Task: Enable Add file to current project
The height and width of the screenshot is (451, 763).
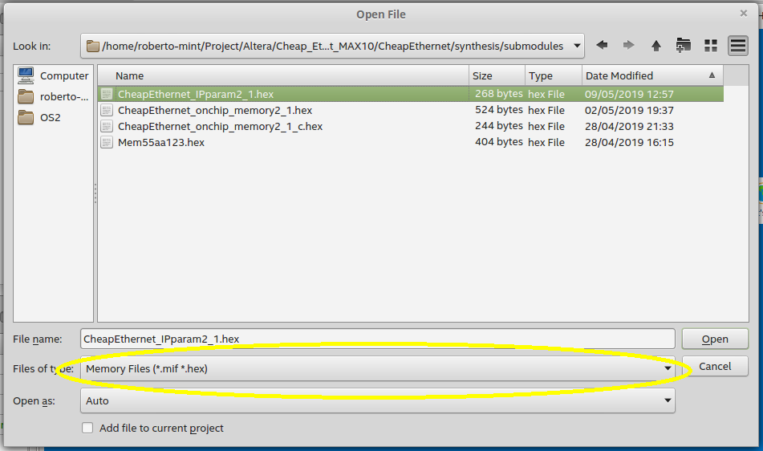Action: 87,428
